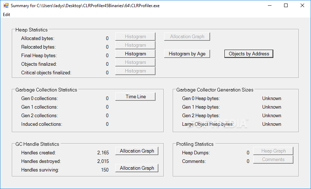Click the Large Object Heap bytes label
The width and height of the screenshot is (311, 189).
pos(208,124)
